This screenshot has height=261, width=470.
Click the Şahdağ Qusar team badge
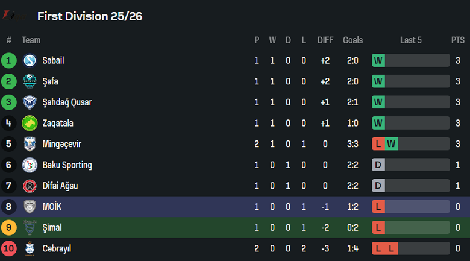(x=30, y=102)
